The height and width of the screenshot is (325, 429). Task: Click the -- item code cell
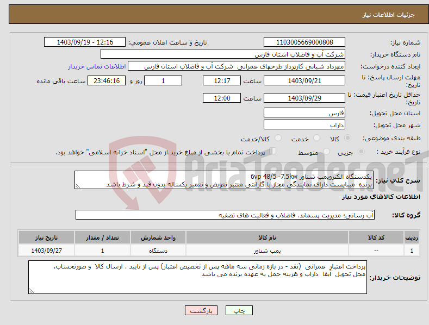pyautogui.click(x=376, y=251)
